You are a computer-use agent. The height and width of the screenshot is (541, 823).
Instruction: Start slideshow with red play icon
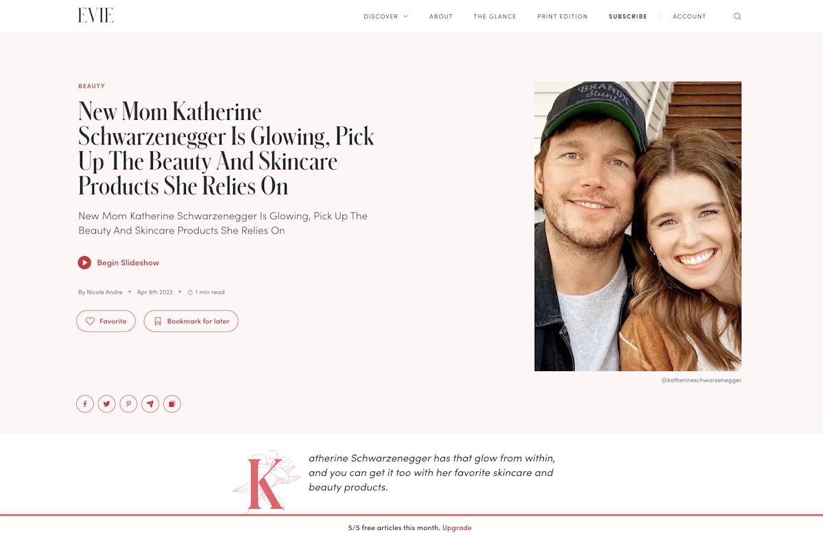tap(84, 262)
